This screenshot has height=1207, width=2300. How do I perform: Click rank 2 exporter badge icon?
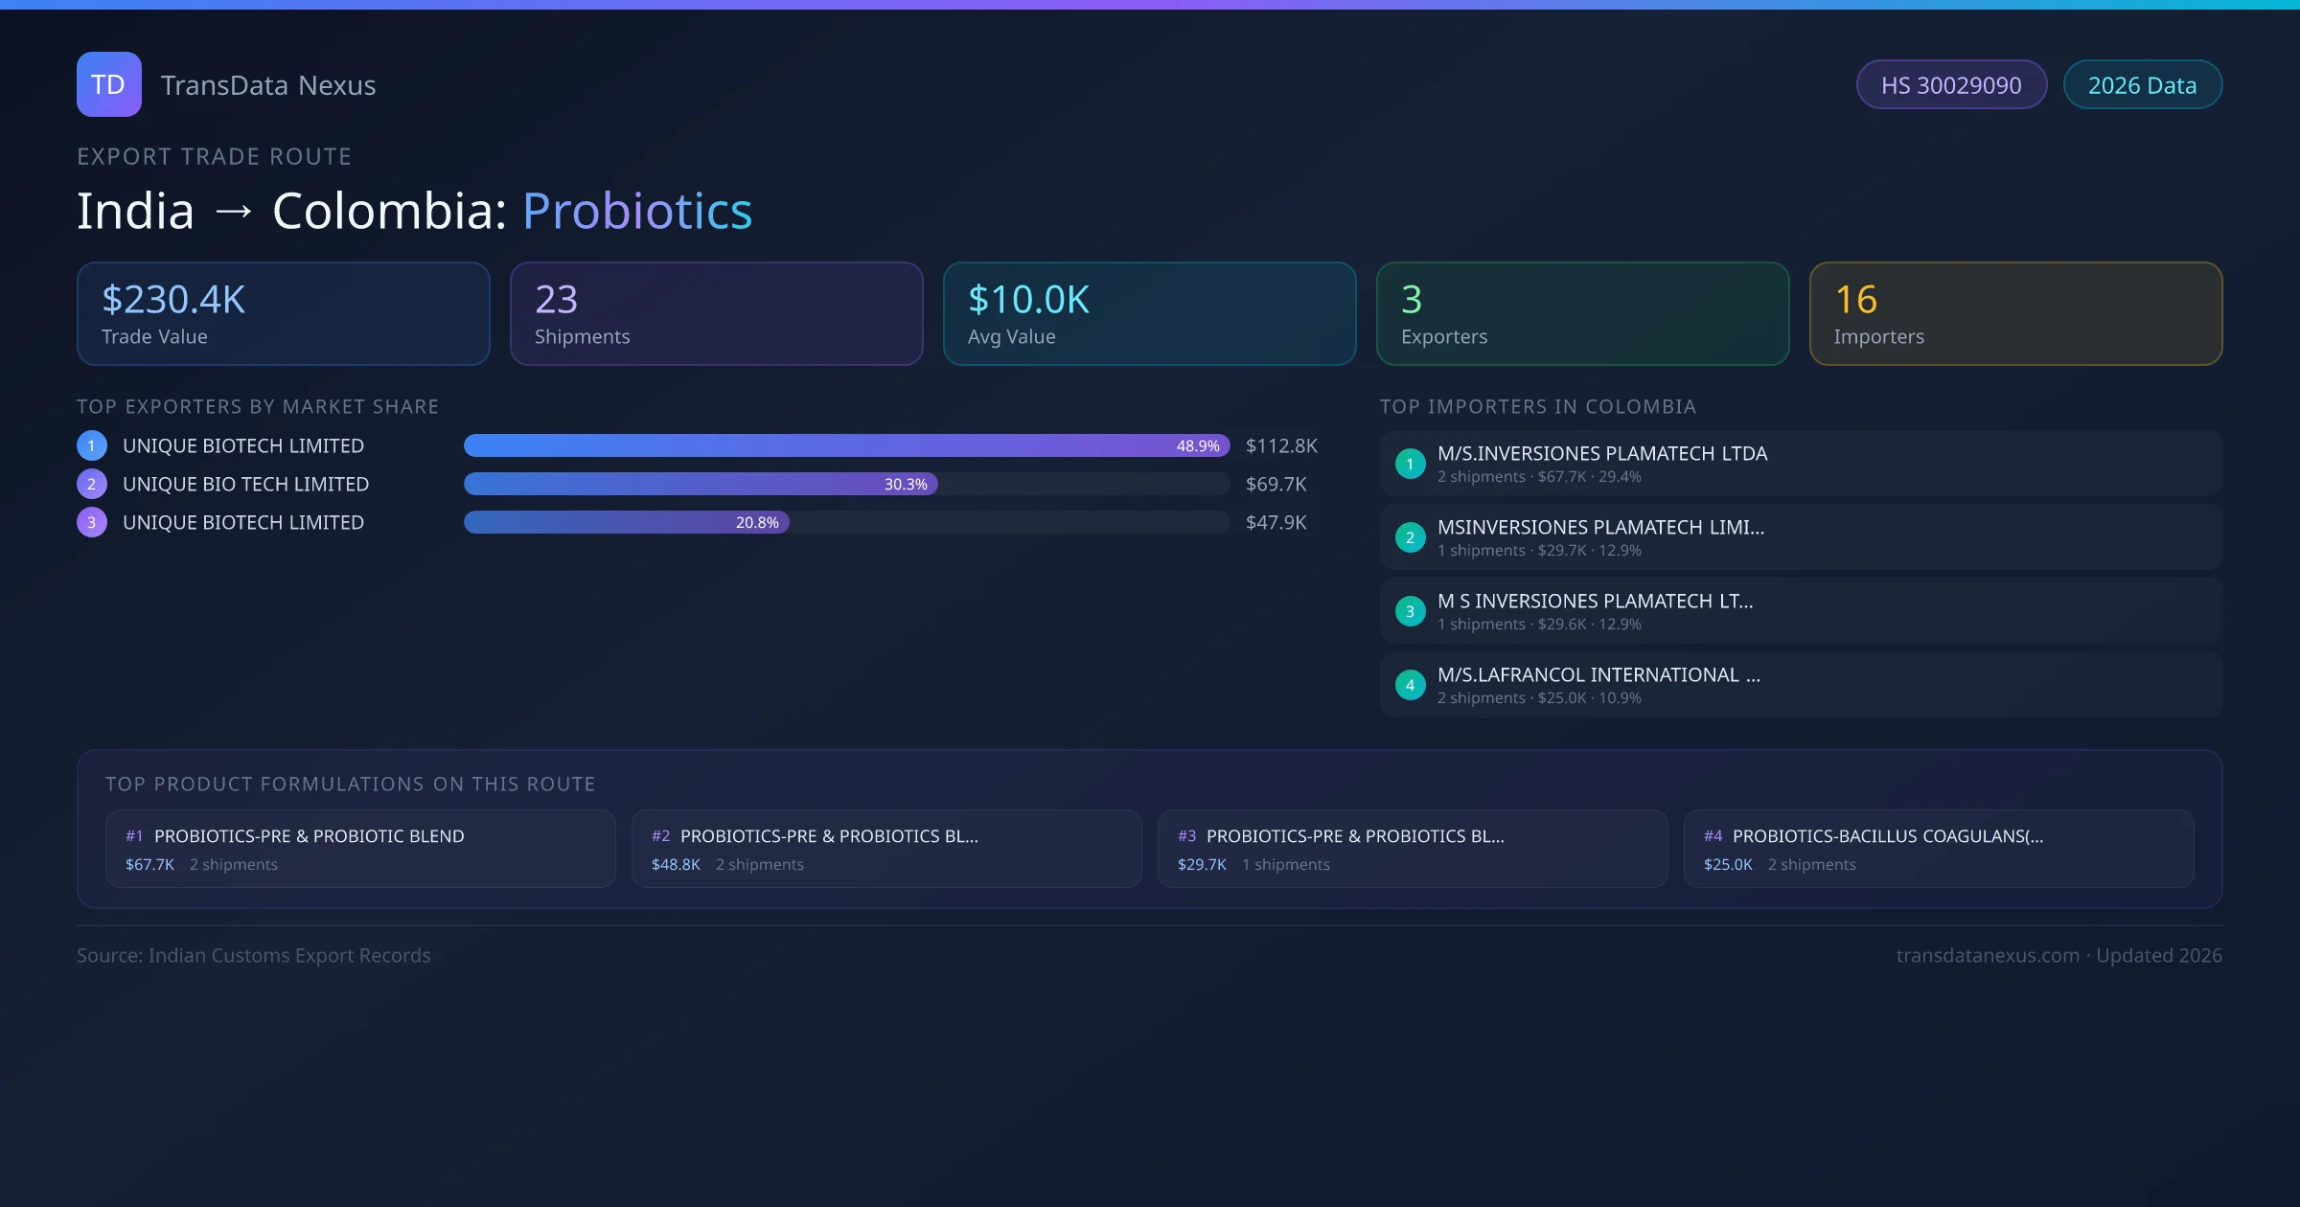(91, 484)
